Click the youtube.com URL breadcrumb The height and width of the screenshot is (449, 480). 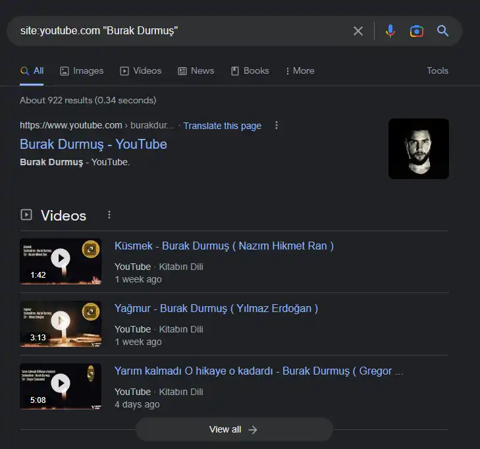point(97,126)
